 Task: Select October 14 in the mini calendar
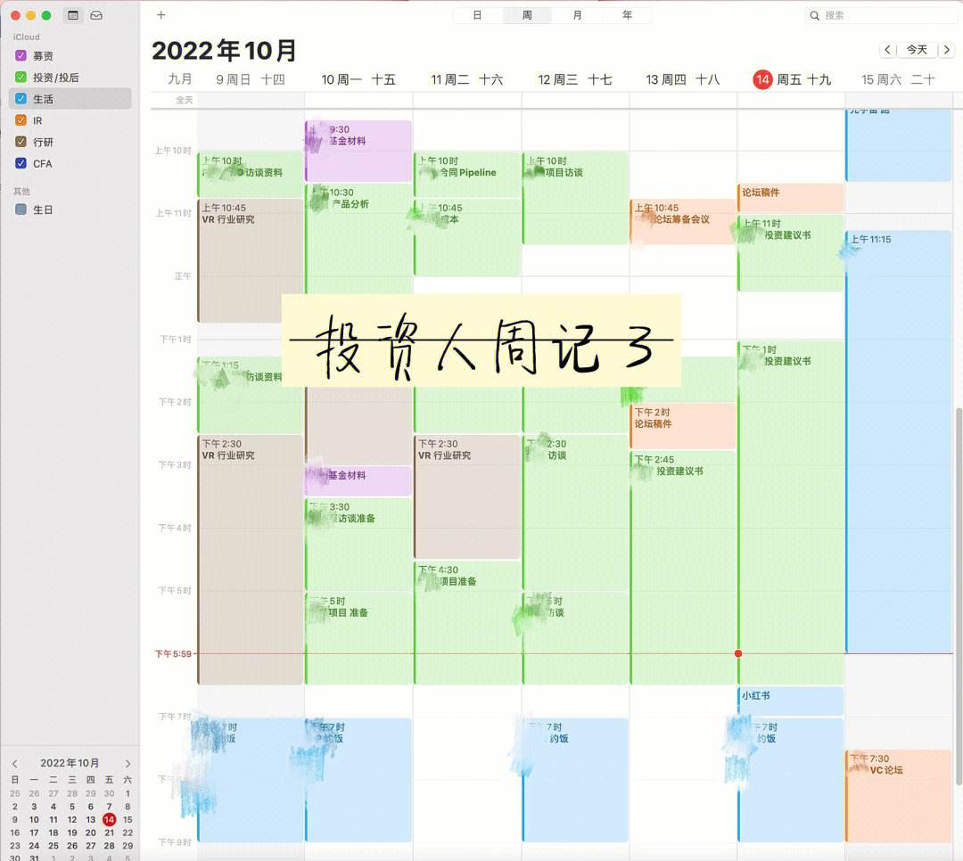coord(109,819)
